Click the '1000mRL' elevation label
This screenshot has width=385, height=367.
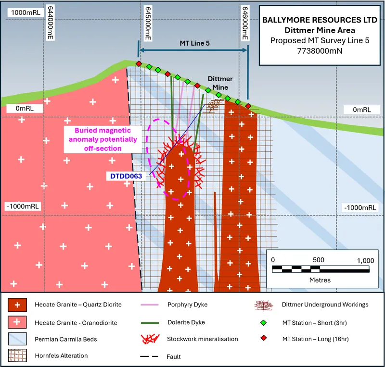26,12
